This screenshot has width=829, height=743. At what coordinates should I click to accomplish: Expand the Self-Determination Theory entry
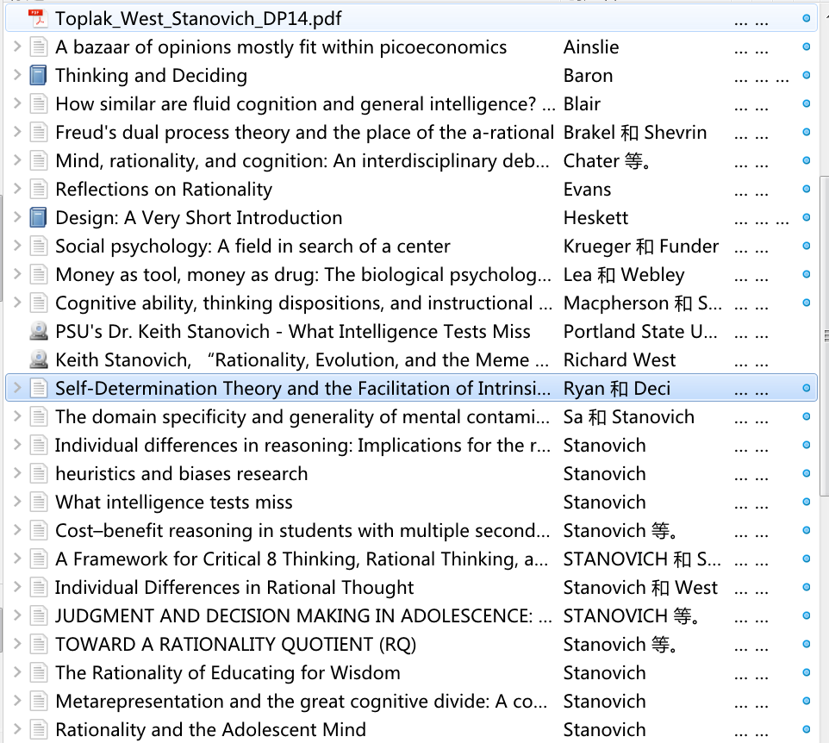(17, 389)
